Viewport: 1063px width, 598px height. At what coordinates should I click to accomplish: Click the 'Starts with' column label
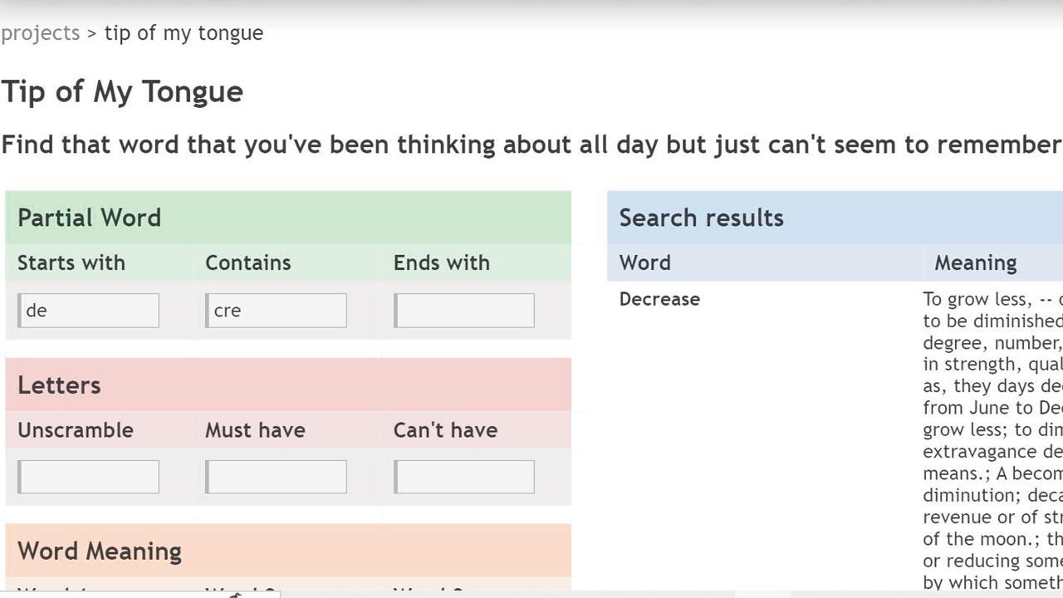click(71, 262)
